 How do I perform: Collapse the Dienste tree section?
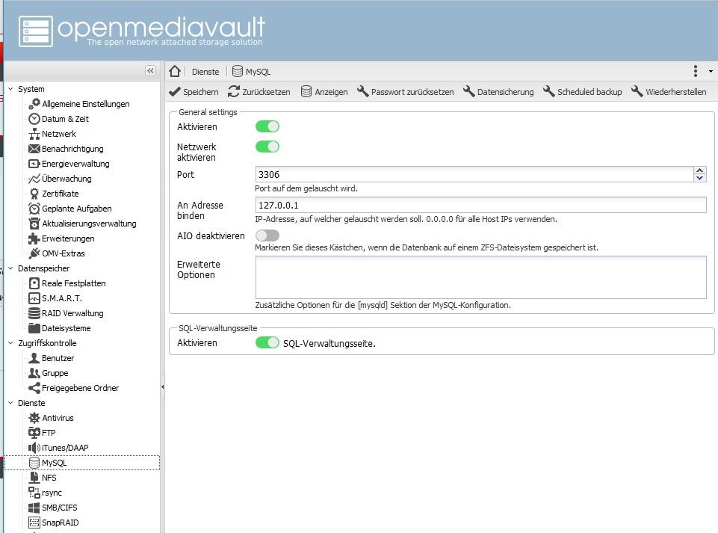(x=10, y=404)
